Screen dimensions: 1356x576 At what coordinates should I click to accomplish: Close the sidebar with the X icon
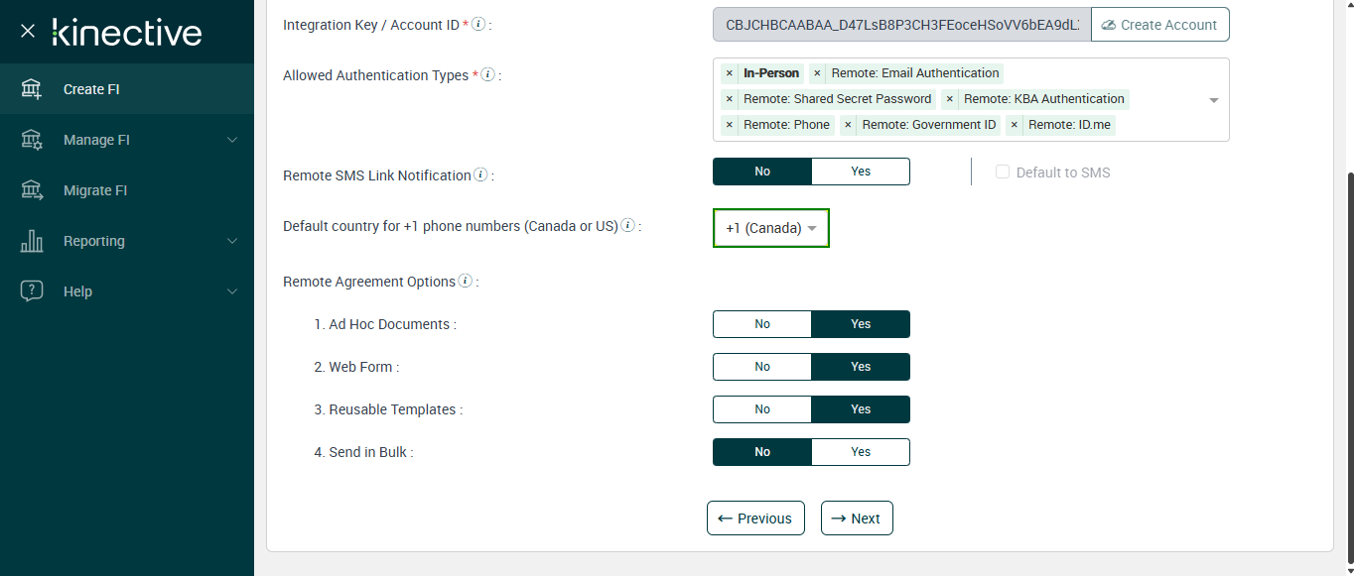[x=28, y=32]
